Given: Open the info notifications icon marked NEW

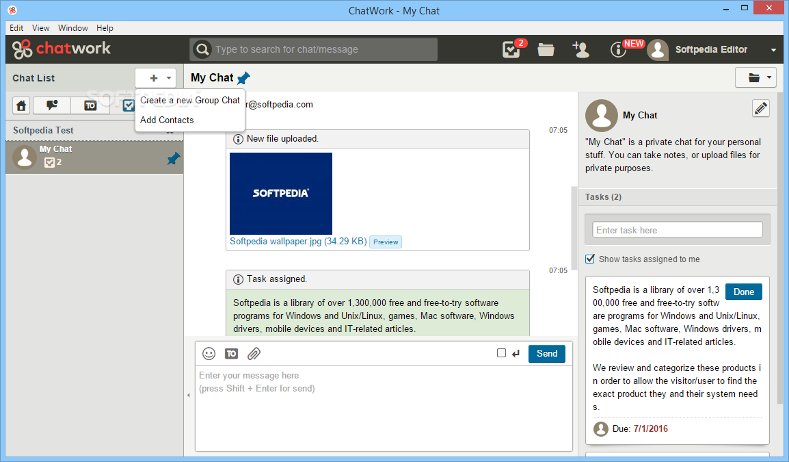Looking at the screenshot, I should point(619,49).
